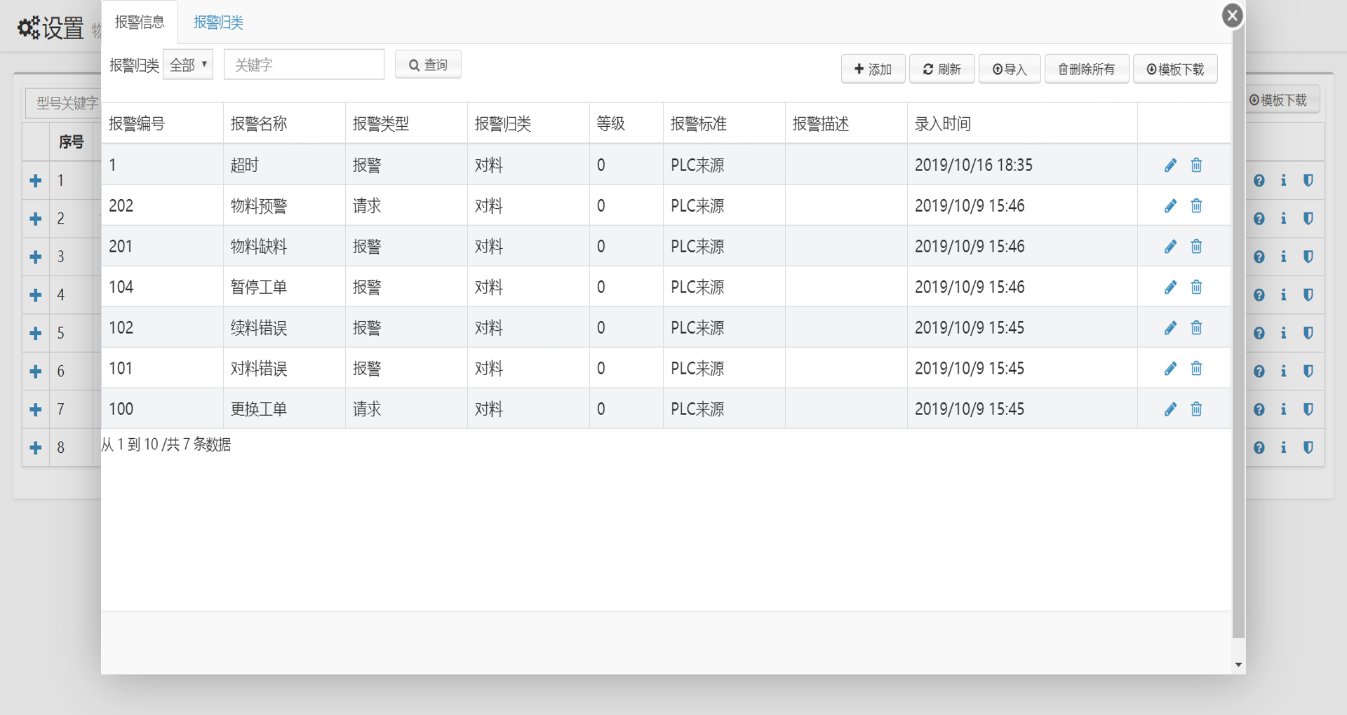This screenshot has height=715, width=1347.
Task: Click help question icon in background row 1
Action: pos(1259,181)
